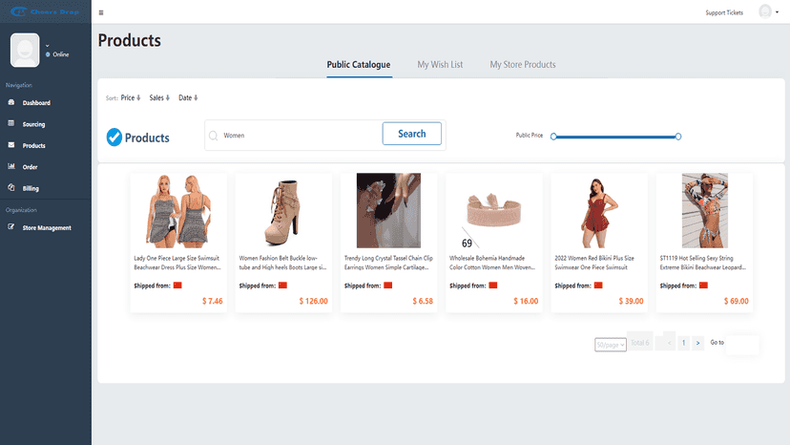Open the Support Tickets link
This screenshot has width=790, height=445.
(x=724, y=12)
